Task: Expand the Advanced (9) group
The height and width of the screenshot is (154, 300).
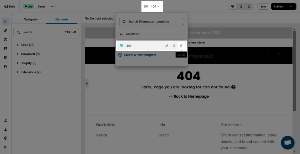Action: 28,54
